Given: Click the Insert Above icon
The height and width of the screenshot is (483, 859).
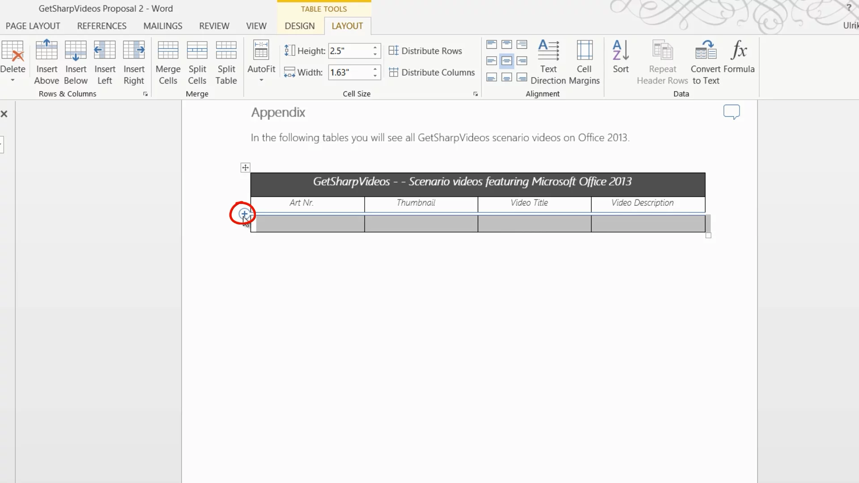Looking at the screenshot, I should point(47,51).
